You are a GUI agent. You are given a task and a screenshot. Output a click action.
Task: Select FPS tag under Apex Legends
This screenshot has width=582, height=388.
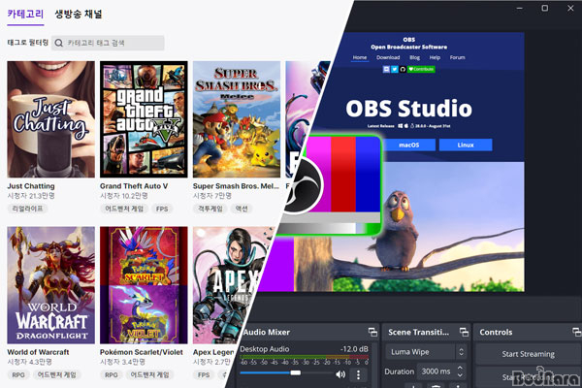(204, 374)
